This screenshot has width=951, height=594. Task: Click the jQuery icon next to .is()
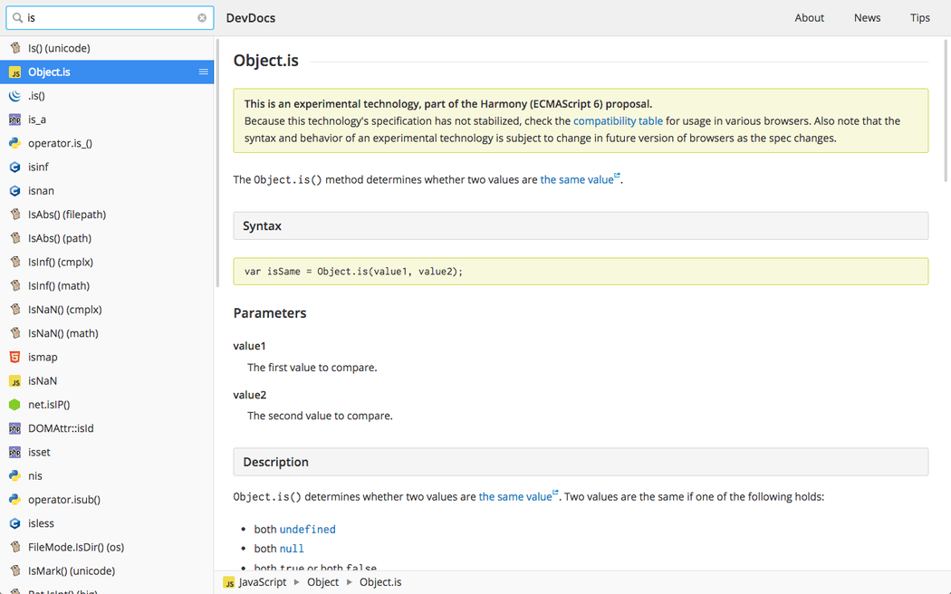(14, 95)
